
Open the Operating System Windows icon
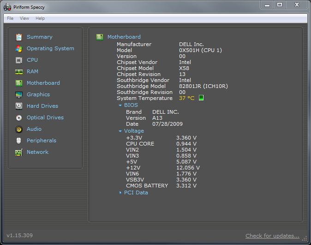[x=19, y=48]
